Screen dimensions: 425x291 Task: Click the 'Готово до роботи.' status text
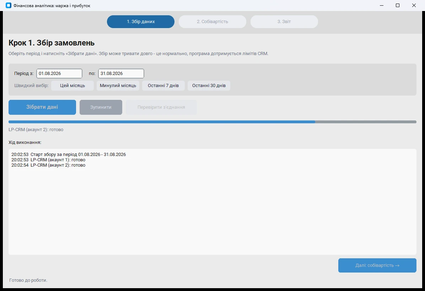point(28,280)
